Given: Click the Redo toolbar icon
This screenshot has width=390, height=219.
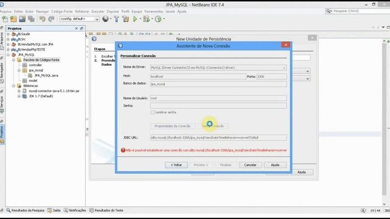Looking at the screenshot, I should [x=51, y=19].
